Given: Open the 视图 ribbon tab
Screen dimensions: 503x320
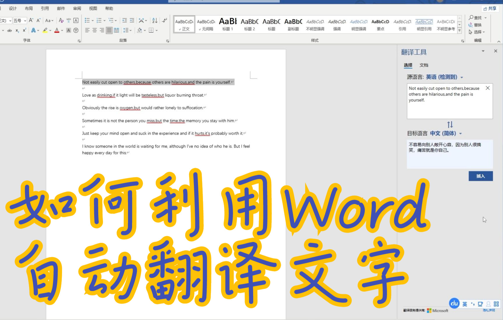Looking at the screenshot, I should (x=93, y=8).
